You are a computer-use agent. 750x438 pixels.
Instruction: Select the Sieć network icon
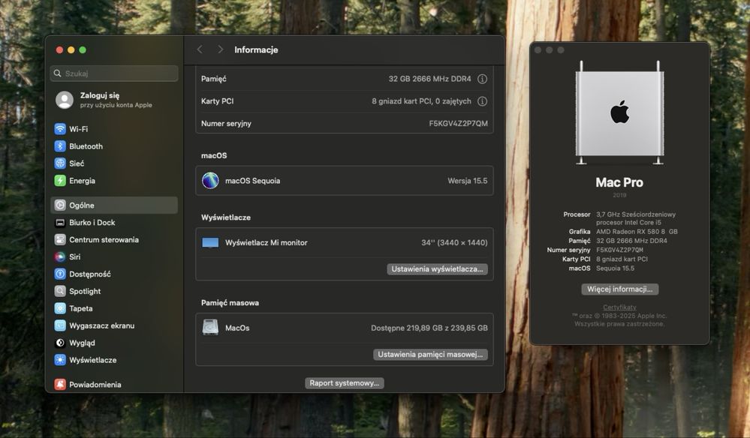pyautogui.click(x=60, y=163)
